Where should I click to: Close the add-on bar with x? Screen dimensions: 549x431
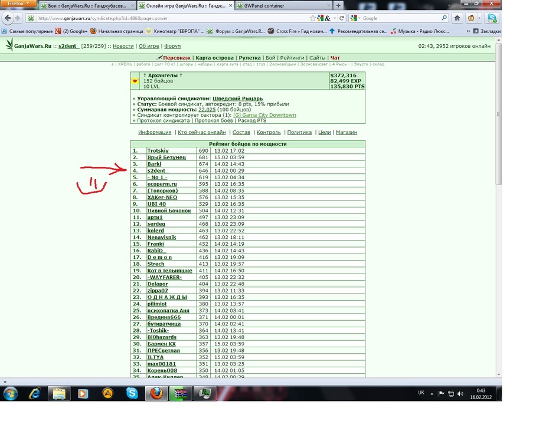(x=5, y=382)
